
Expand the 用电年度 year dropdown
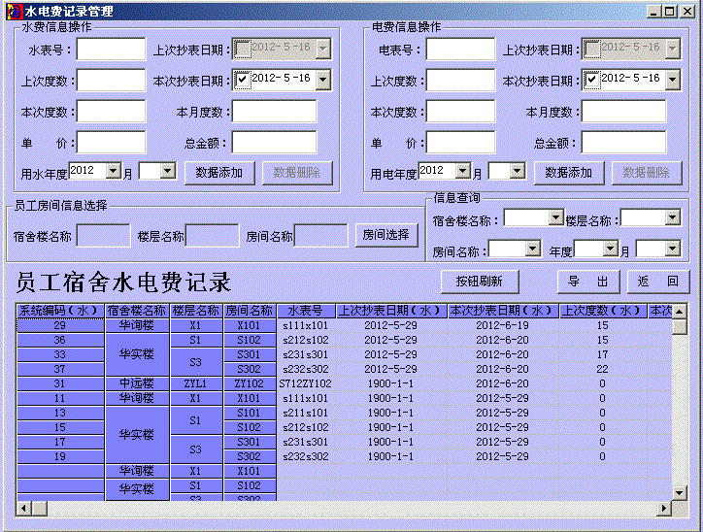click(x=463, y=171)
